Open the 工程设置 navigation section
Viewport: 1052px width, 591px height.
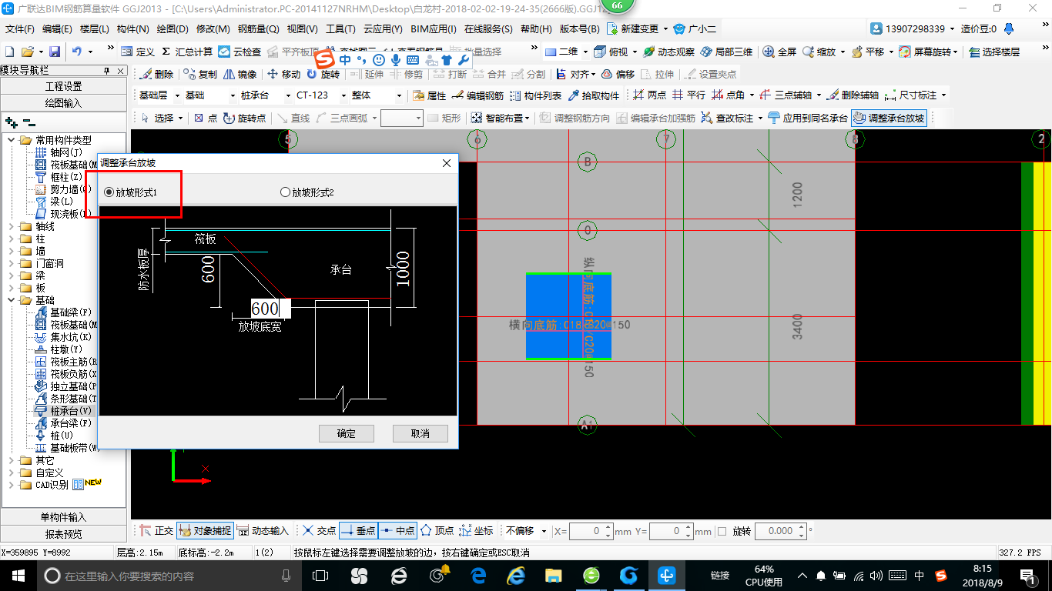click(64, 86)
